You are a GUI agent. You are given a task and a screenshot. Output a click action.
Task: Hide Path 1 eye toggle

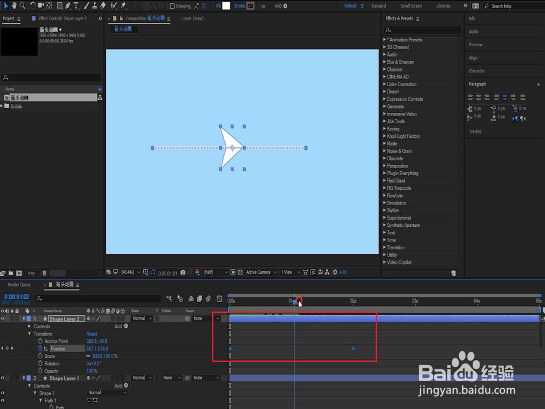click(2, 401)
